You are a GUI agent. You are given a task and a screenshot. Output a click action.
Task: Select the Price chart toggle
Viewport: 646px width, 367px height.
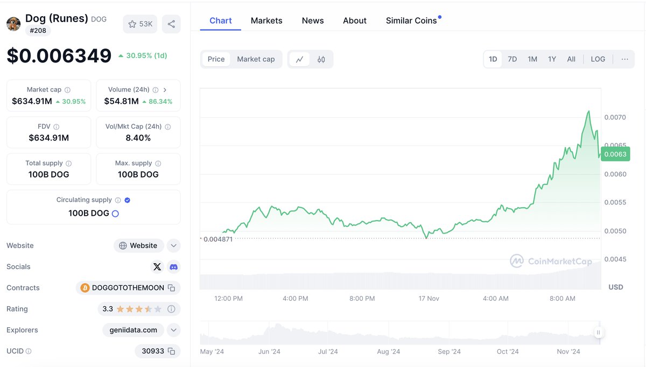point(216,59)
